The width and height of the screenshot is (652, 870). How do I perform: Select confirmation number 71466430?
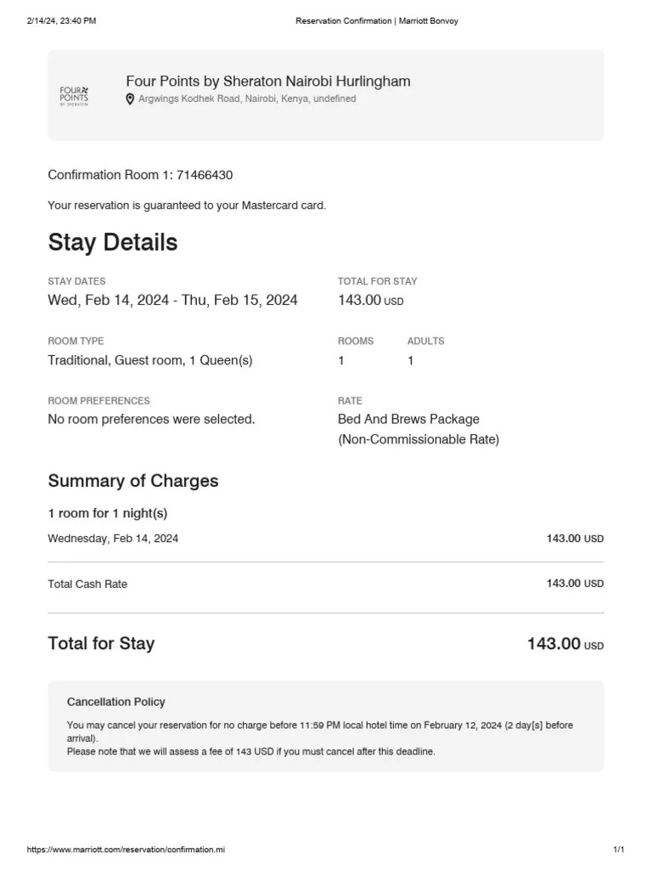pos(205,175)
